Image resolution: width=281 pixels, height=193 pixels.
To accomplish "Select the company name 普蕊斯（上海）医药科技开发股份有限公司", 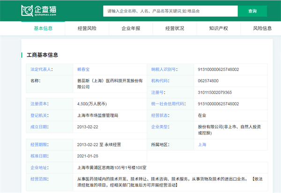I will pos(110,84).
